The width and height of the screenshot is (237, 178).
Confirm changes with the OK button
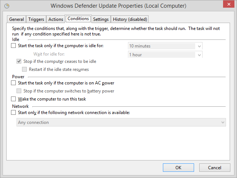click(178, 168)
